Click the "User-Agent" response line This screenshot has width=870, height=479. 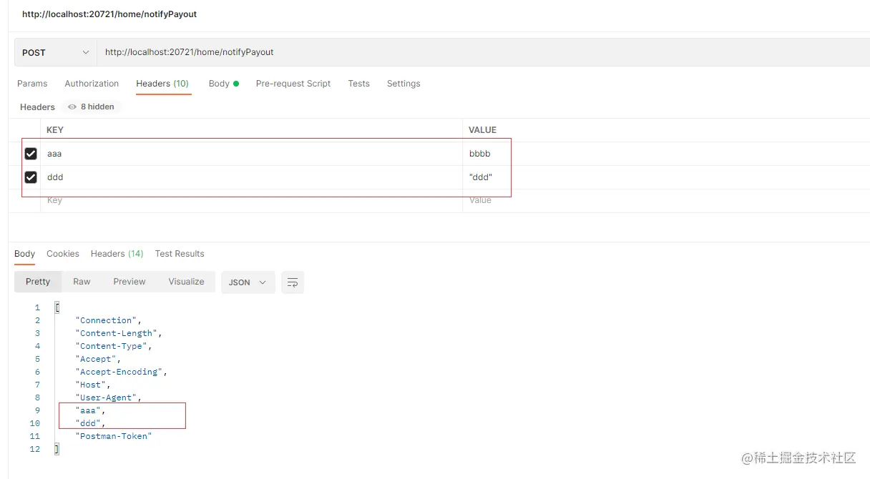pyautogui.click(x=109, y=397)
